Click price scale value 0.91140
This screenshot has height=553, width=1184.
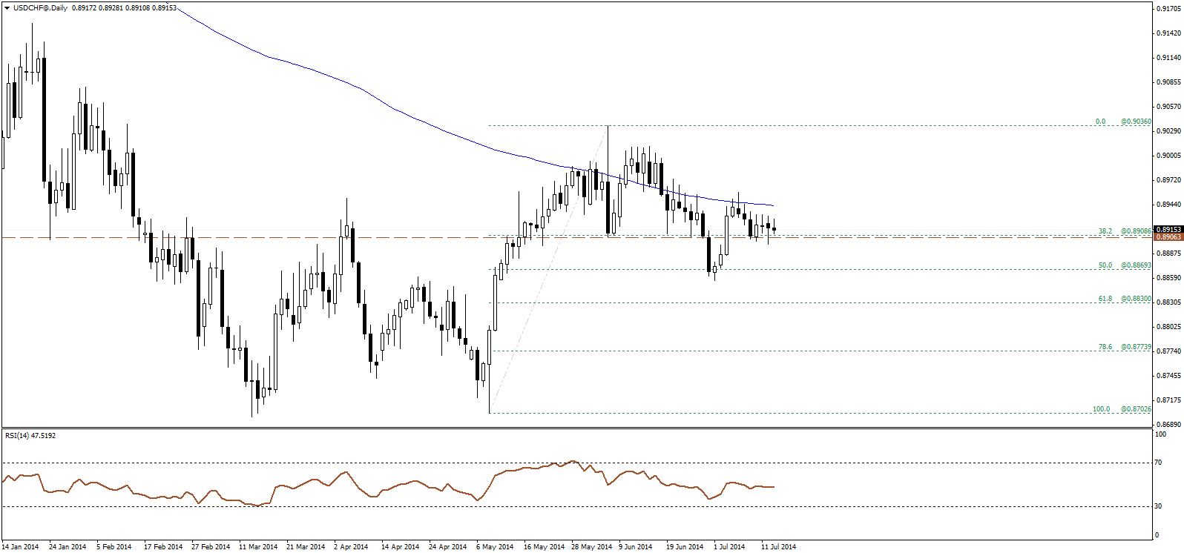point(1170,58)
